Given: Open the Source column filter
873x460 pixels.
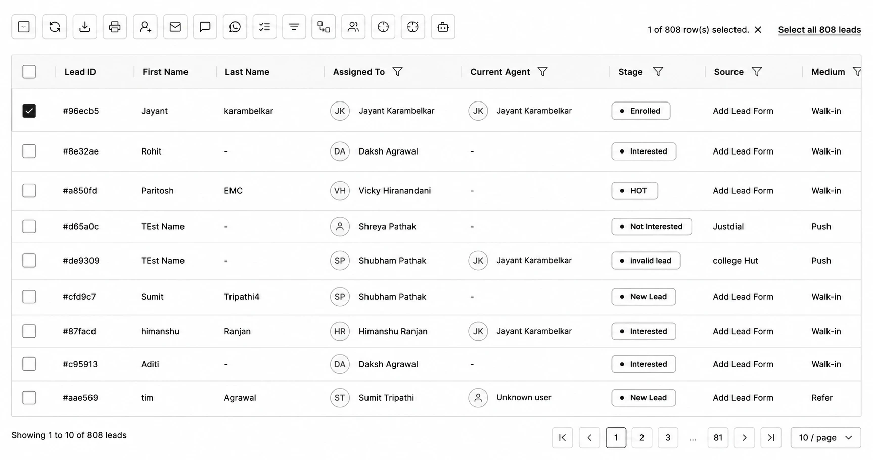Looking at the screenshot, I should (757, 72).
